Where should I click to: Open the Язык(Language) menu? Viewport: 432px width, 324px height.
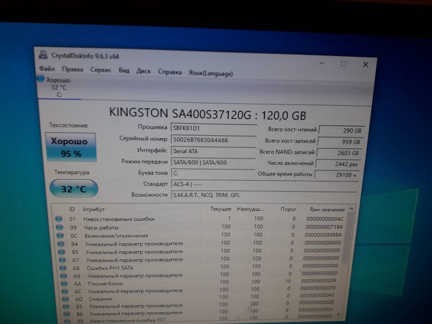pos(211,74)
